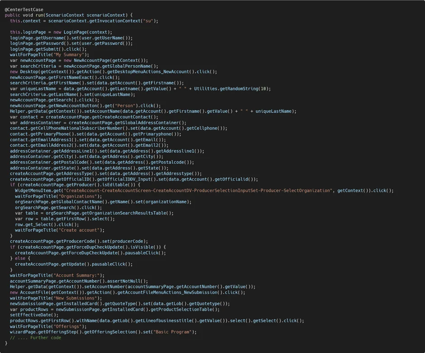Image resolution: width=425 pixels, height=353 pixels.
Task: Click the "var addressContainer" declaration line
Action: [x=98, y=123]
